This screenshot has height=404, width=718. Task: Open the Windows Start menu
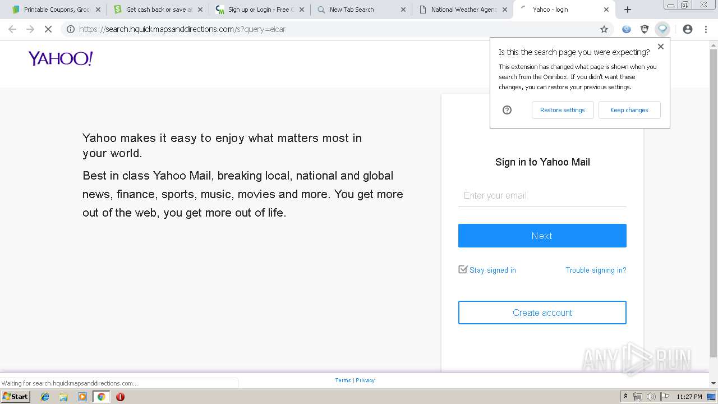(x=16, y=396)
